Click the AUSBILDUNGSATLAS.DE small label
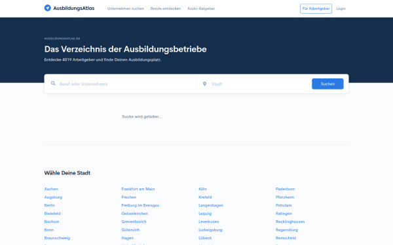 tap(62, 39)
